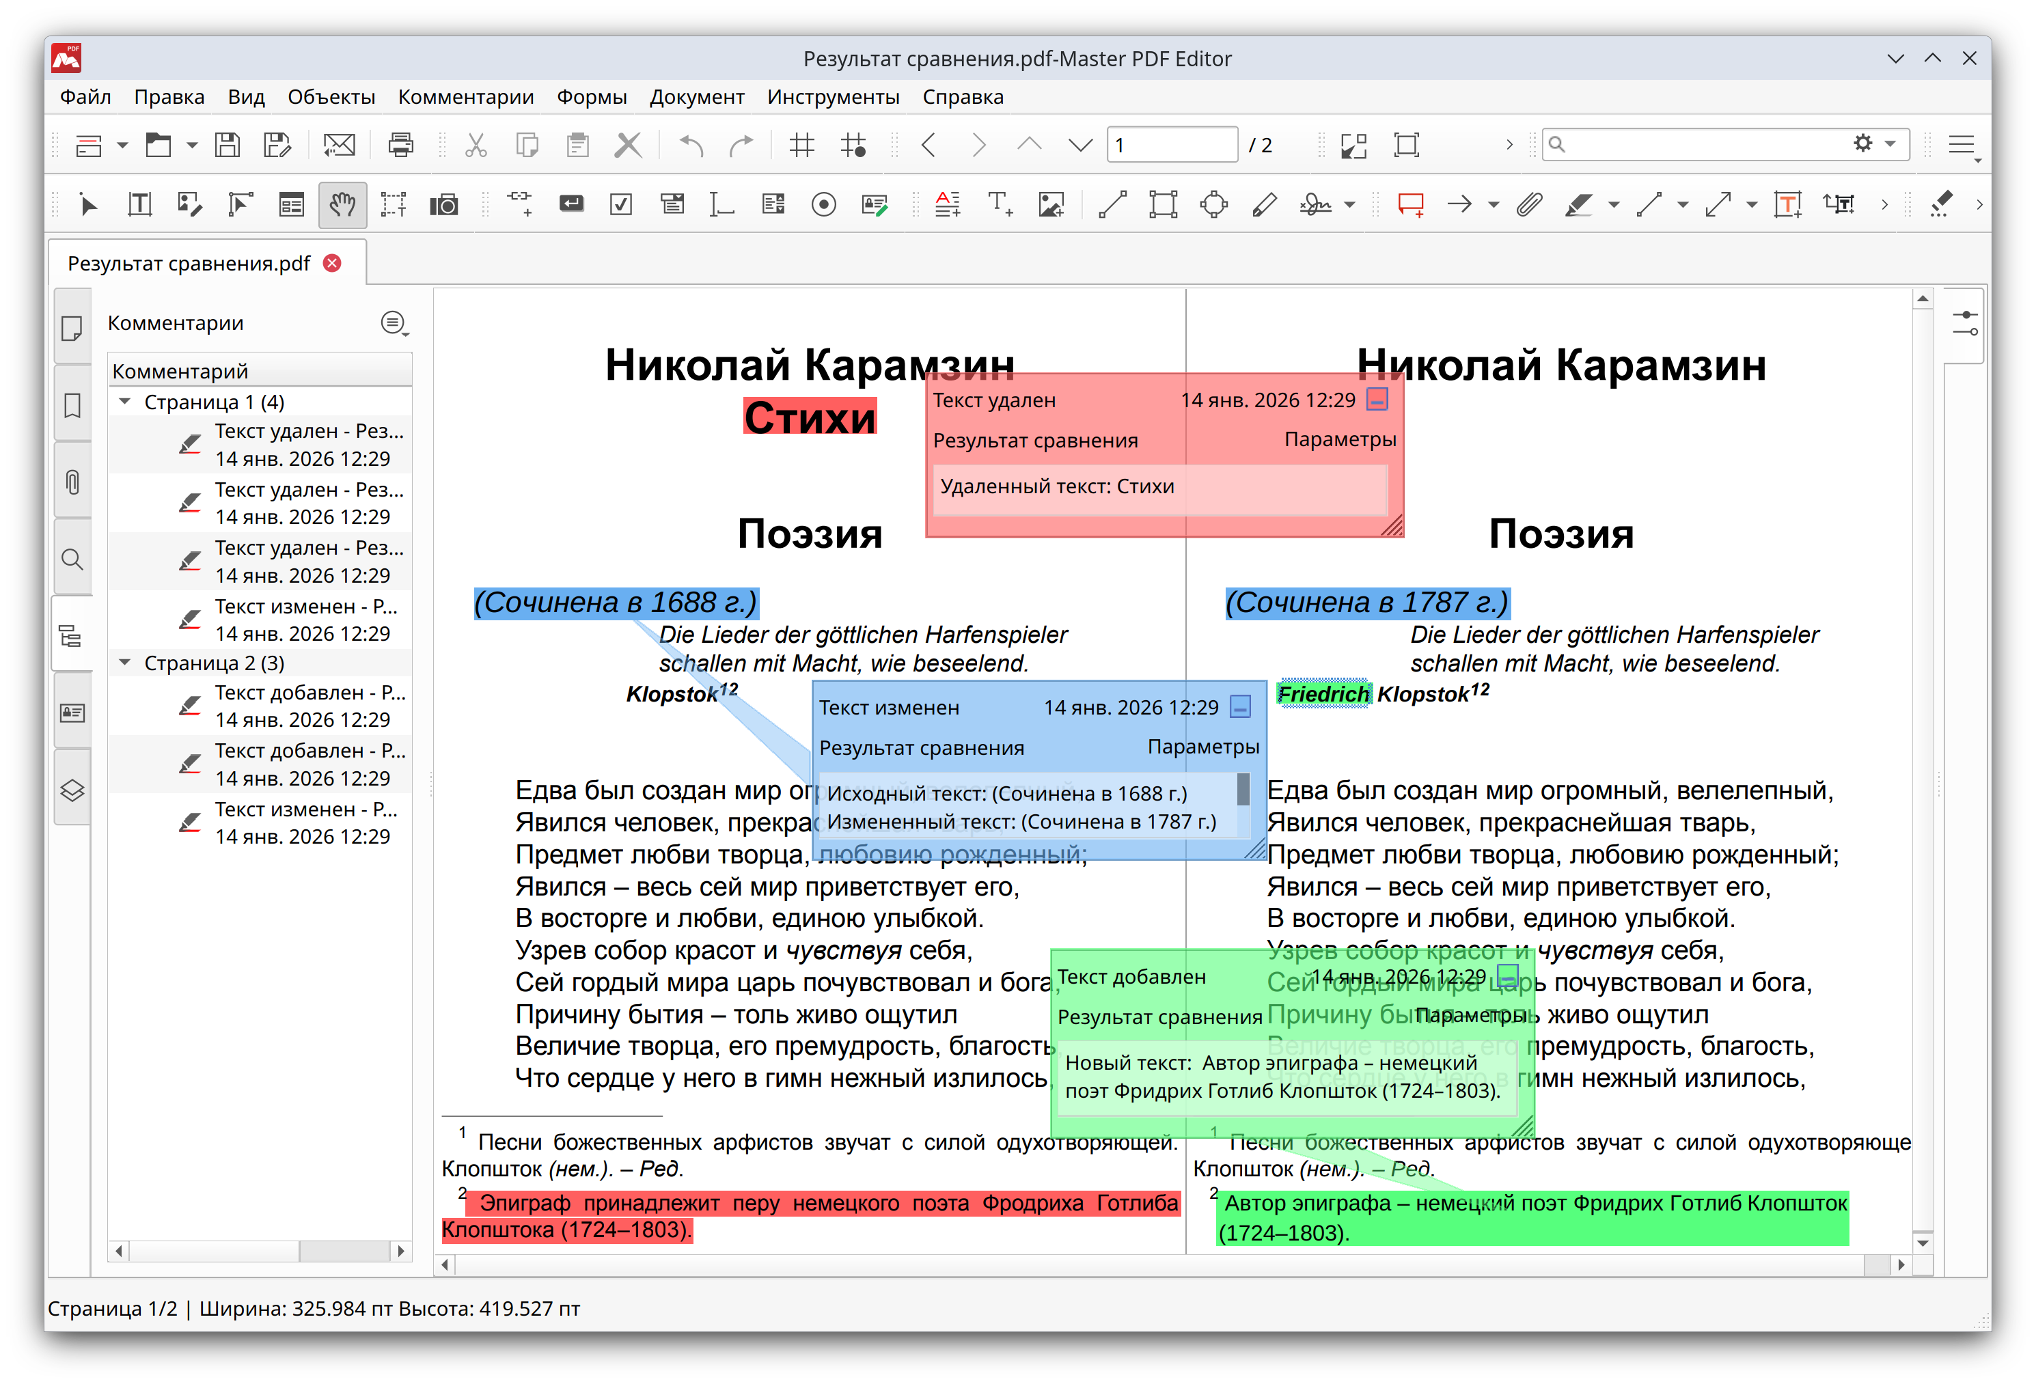Select the Hand pan tool

[342, 204]
